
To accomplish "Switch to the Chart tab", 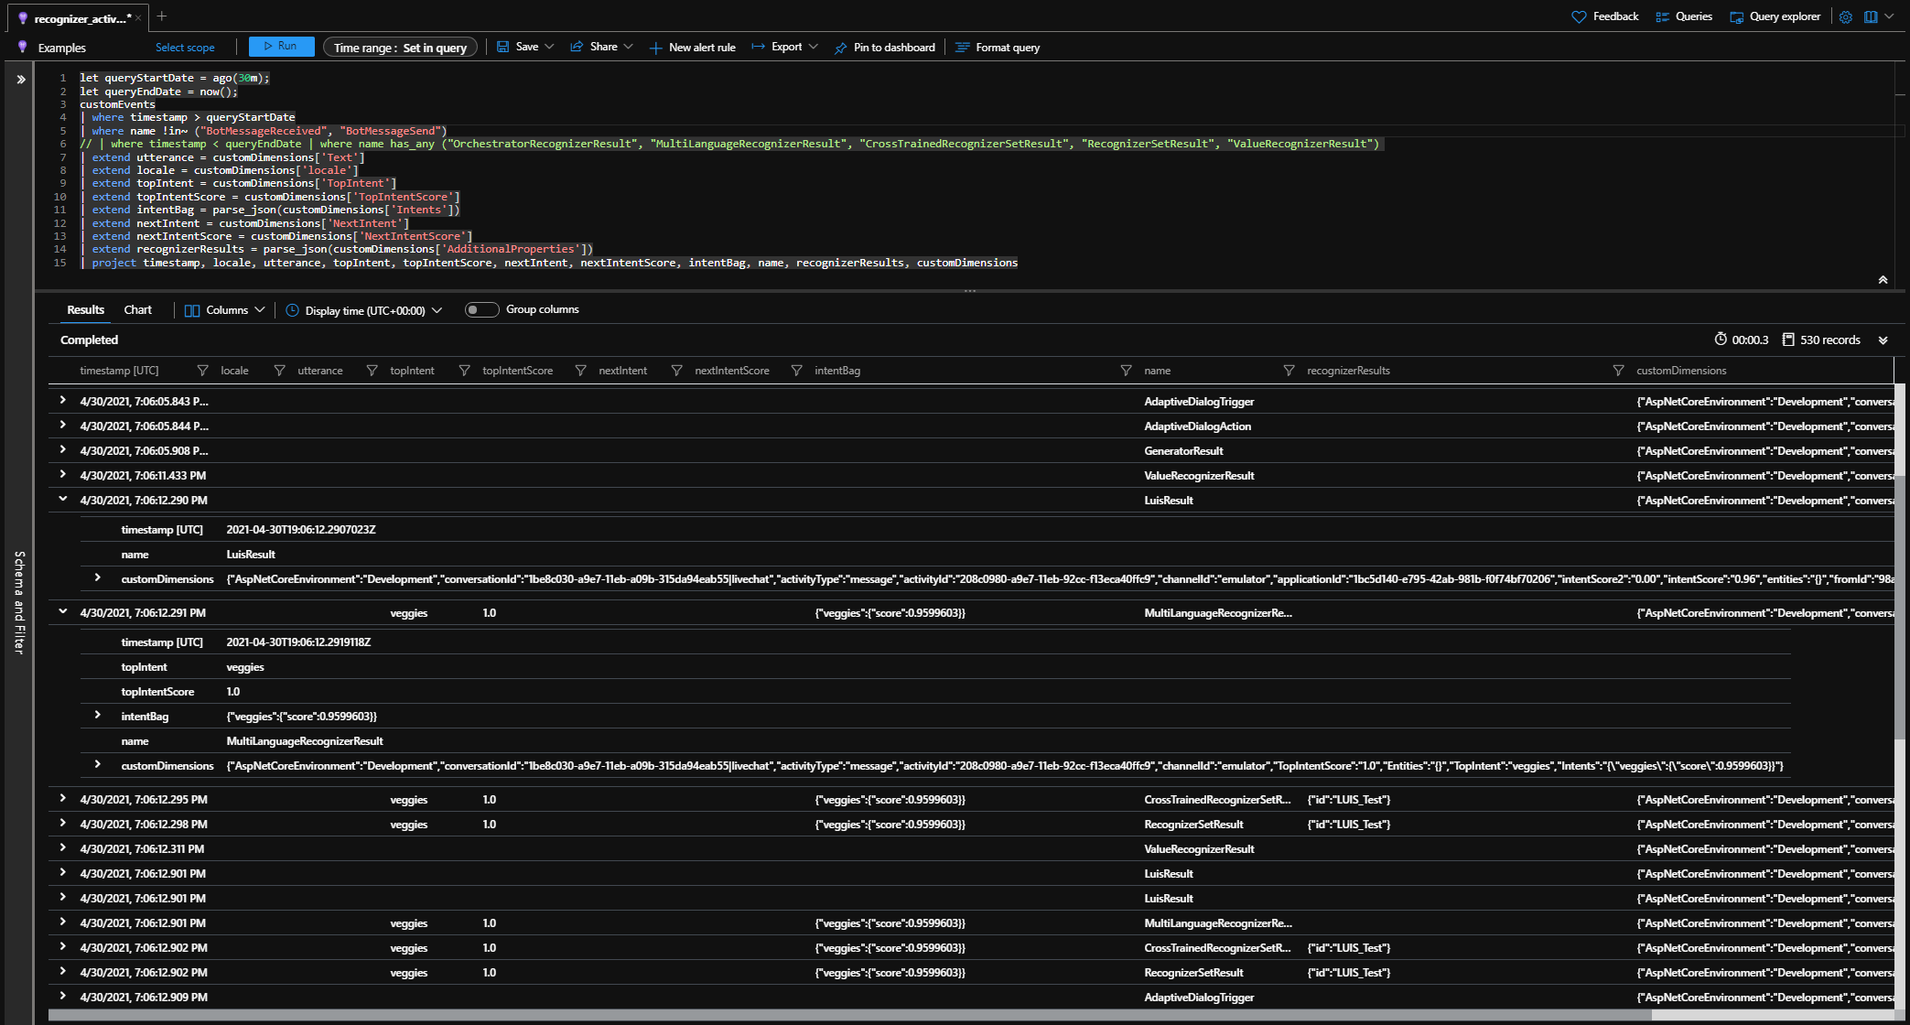I will coord(137,309).
